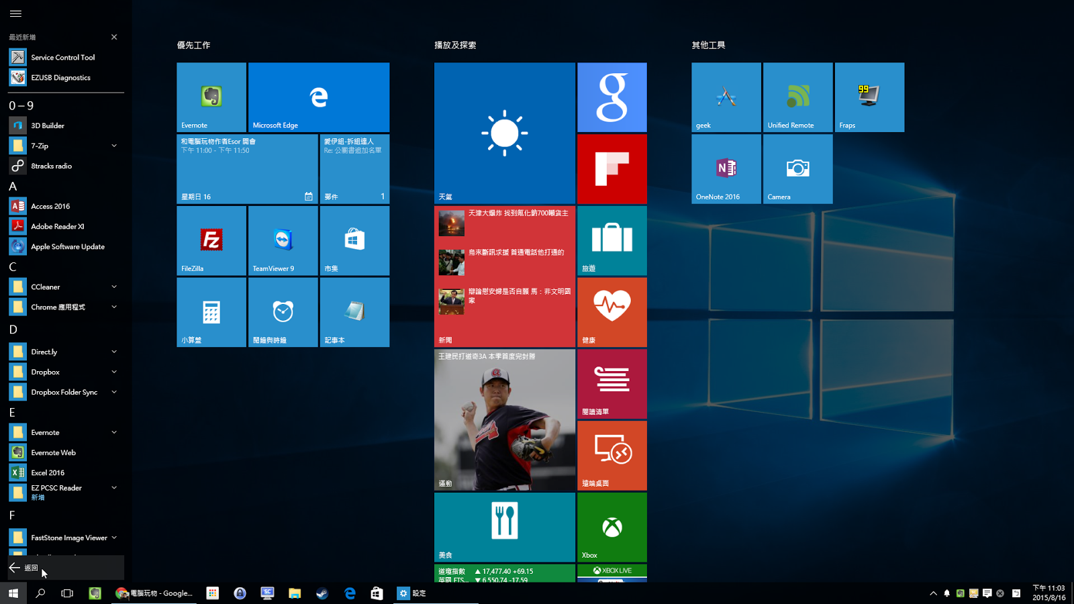Launch TeamViewer 9 tile
1074x604 pixels.
coord(283,240)
